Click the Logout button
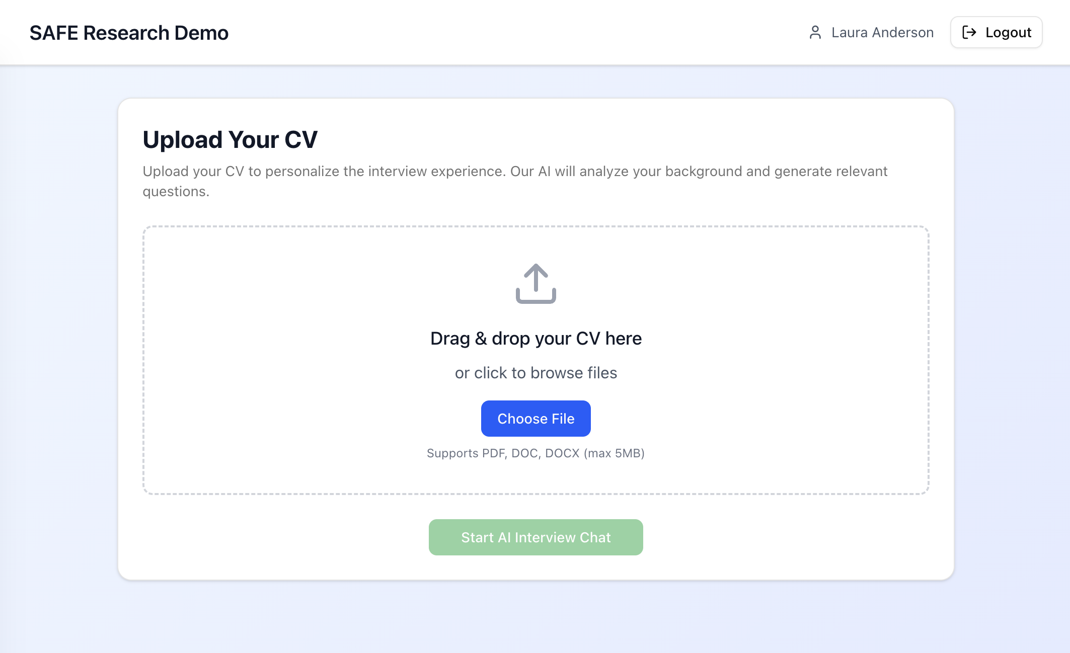This screenshot has height=653, width=1070. pyautogui.click(x=996, y=32)
